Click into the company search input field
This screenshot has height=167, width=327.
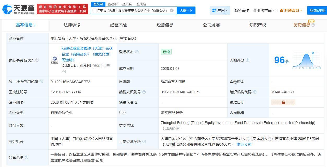tap(130, 10)
